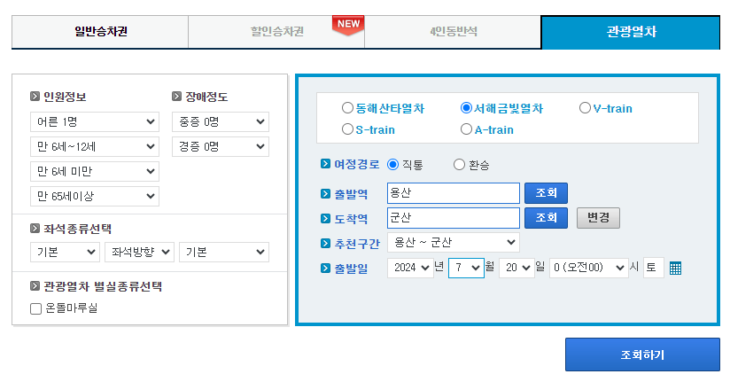This screenshot has height=374, width=730.
Task: Select the 서해금빛열차 radio option
Action: pyautogui.click(x=466, y=108)
